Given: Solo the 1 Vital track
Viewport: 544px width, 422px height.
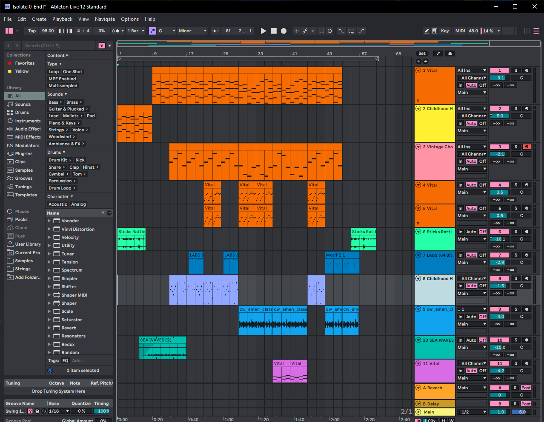Looking at the screenshot, I should tap(515, 71).
